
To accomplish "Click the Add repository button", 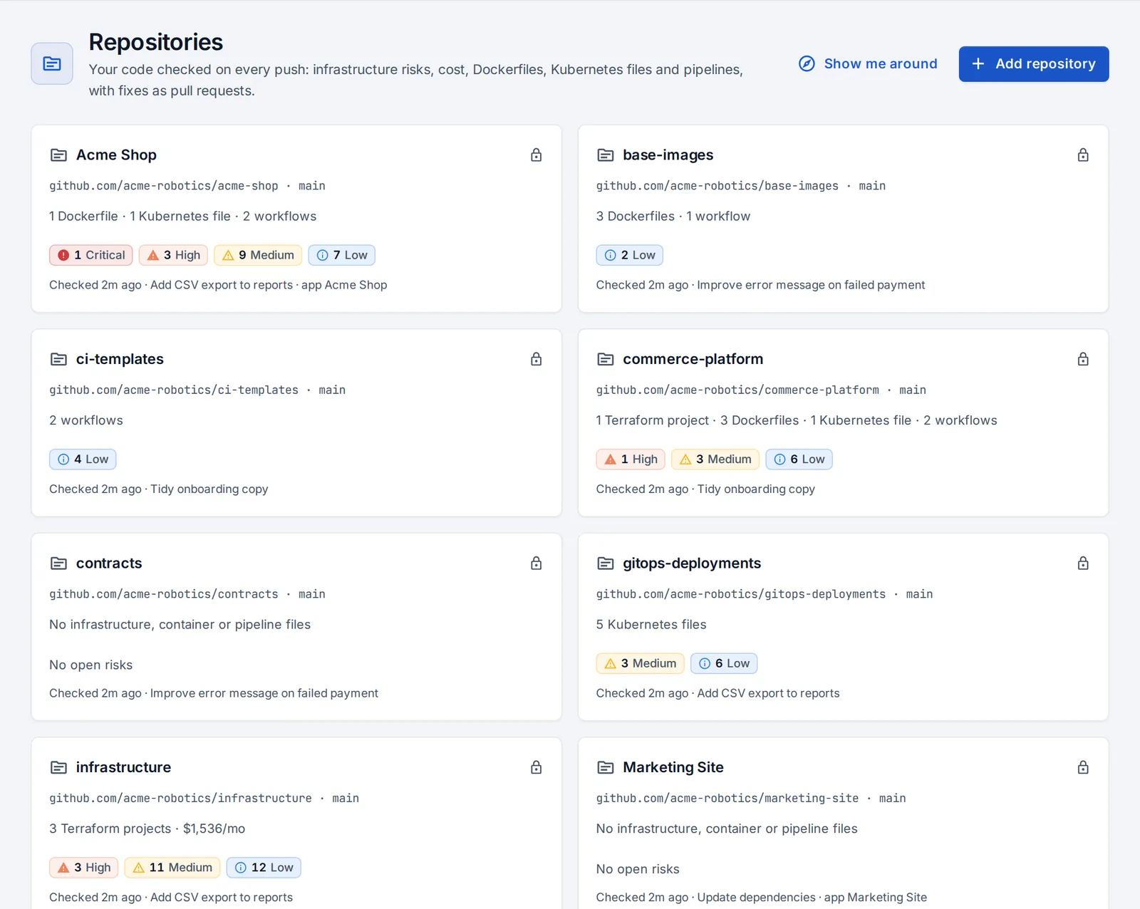I will tap(1033, 64).
